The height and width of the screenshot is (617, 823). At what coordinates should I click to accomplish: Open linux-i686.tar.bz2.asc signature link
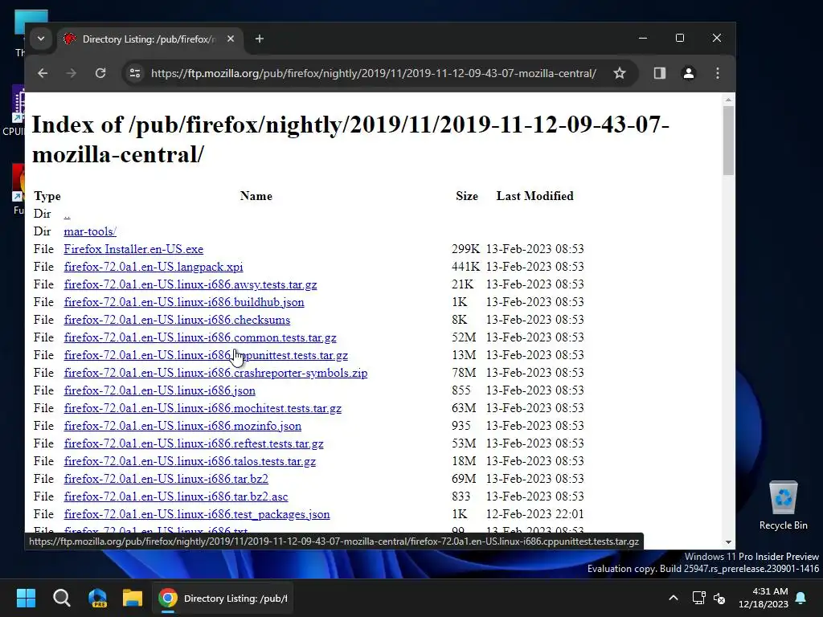(x=176, y=496)
